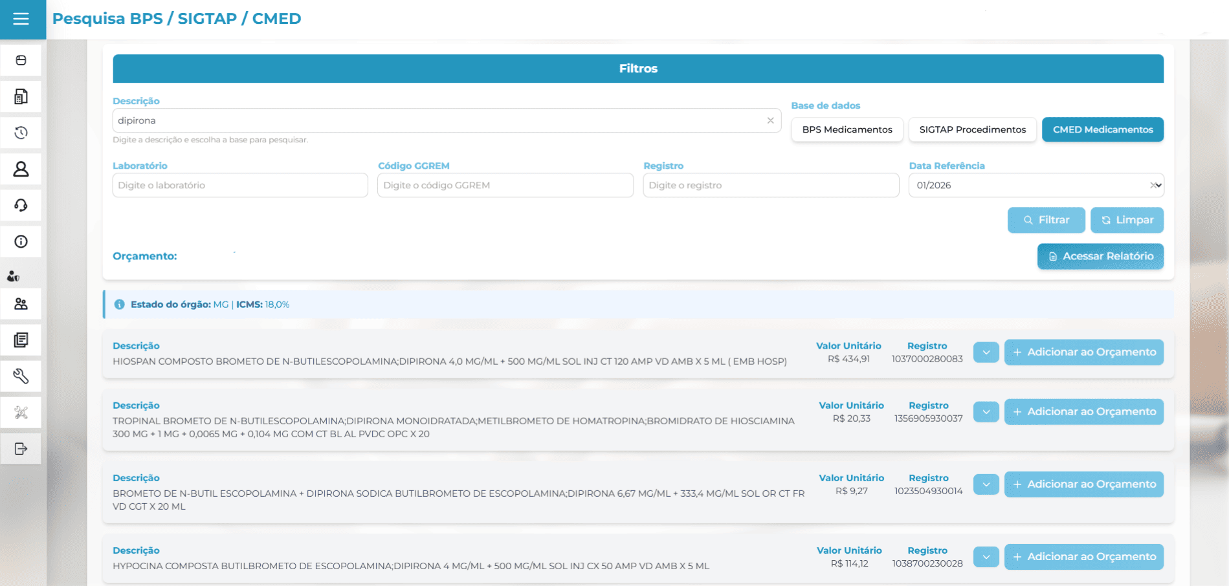This screenshot has height=586, width=1229.
Task: Click the Filtrar button
Action: (x=1046, y=220)
